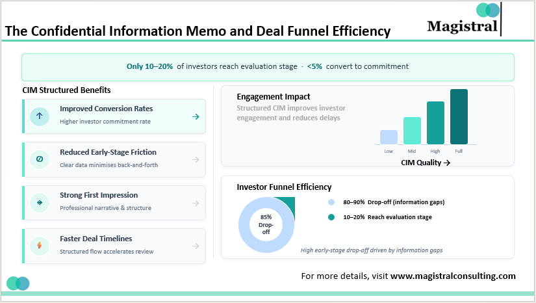Click the overlapping circles icon in footer

18,283
